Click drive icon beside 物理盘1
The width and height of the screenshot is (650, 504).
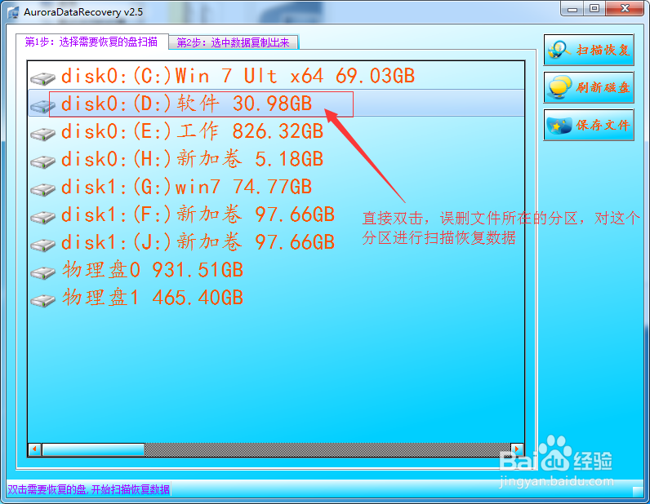[42, 300]
